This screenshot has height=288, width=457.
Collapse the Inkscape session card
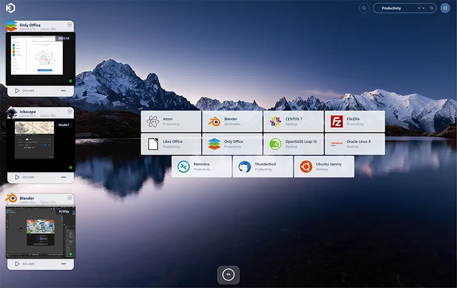click(70, 111)
